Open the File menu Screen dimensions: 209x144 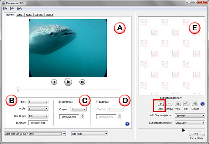[5, 8]
